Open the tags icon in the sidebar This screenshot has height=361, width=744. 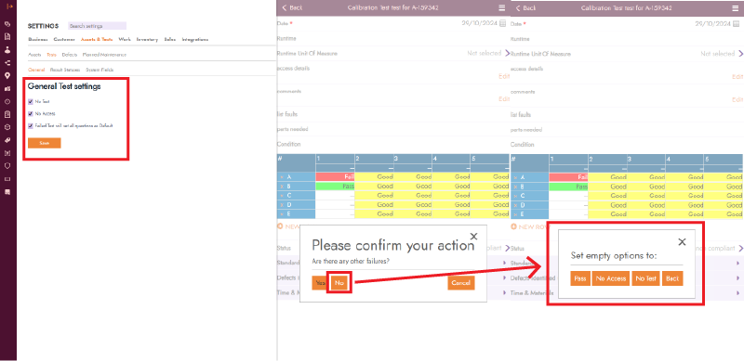click(7, 24)
